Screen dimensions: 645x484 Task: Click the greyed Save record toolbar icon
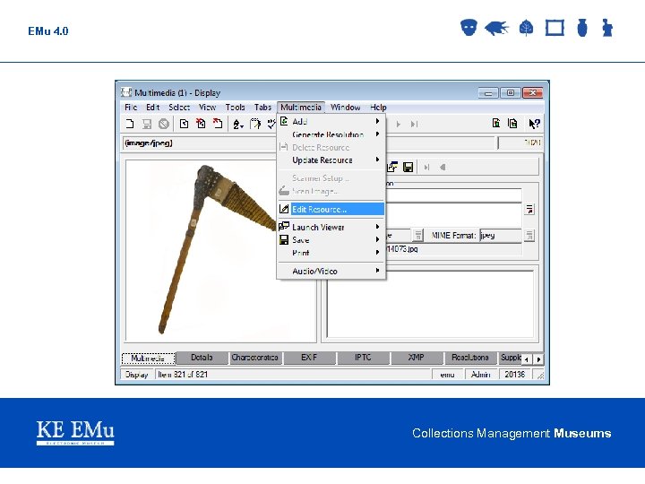(x=147, y=124)
